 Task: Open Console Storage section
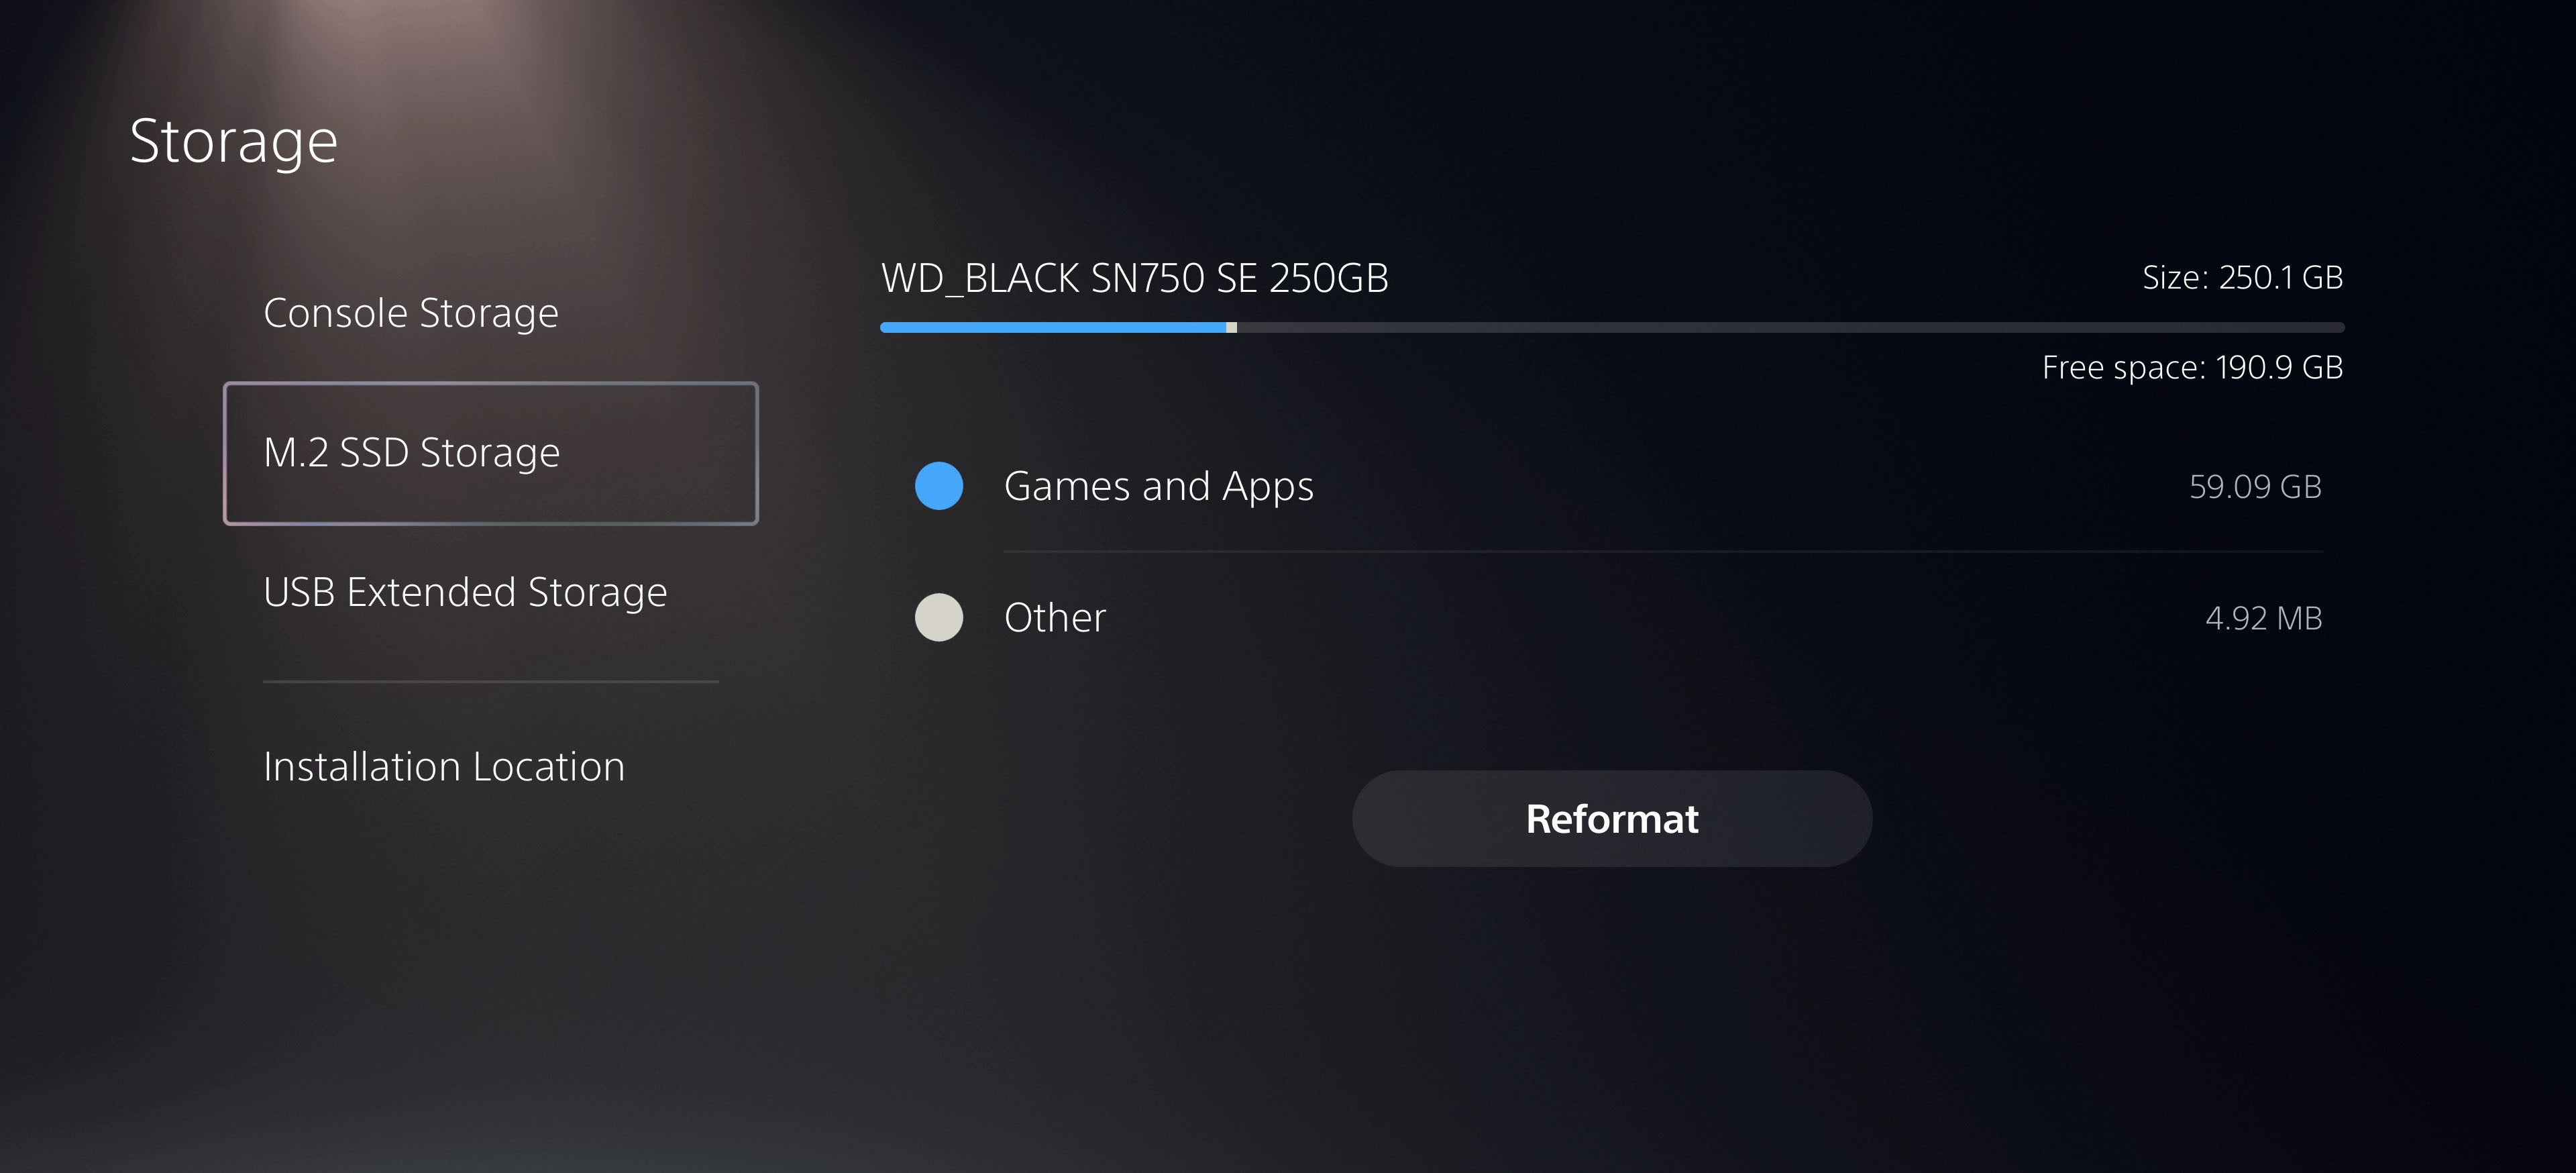411,313
